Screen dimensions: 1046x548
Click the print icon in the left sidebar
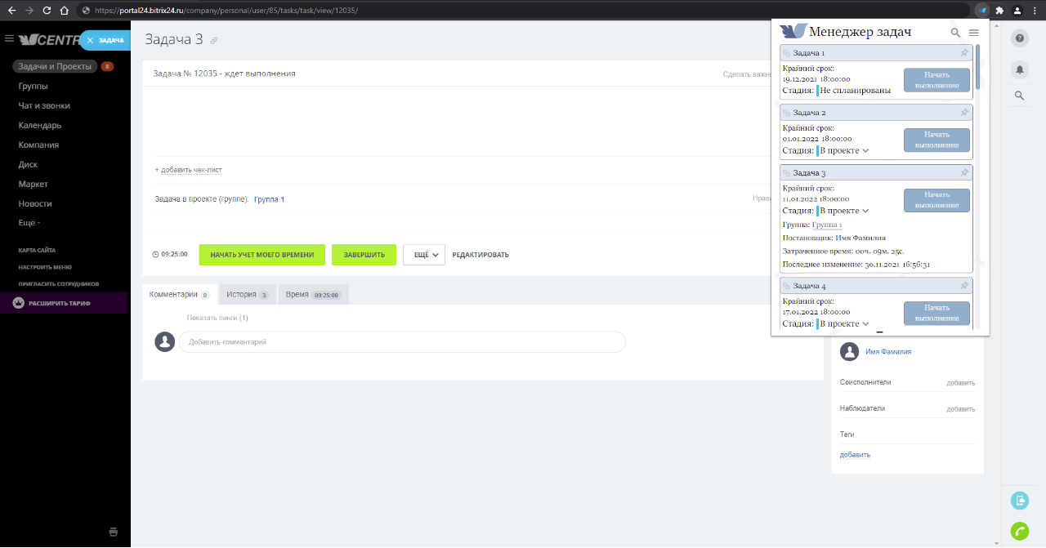tap(114, 532)
